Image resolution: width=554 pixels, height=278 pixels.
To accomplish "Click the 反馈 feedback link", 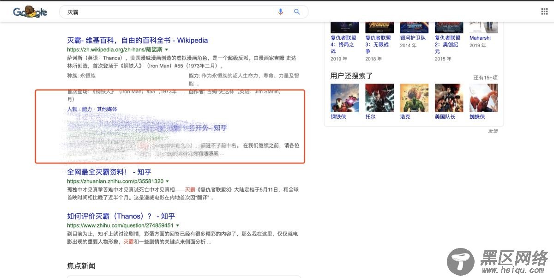I will coord(493,131).
